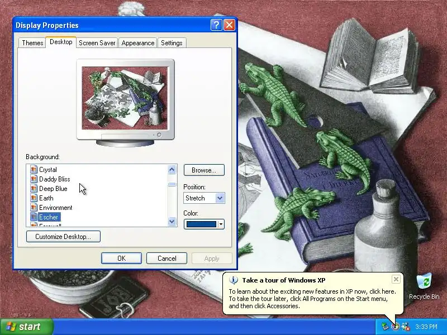The width and height of the screenshot is (447, 335).
Task: Click the security alert tray icon
Action: (406, 327)
